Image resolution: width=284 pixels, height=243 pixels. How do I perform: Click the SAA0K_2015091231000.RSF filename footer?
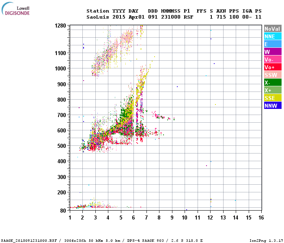click(x=29, y=241)
